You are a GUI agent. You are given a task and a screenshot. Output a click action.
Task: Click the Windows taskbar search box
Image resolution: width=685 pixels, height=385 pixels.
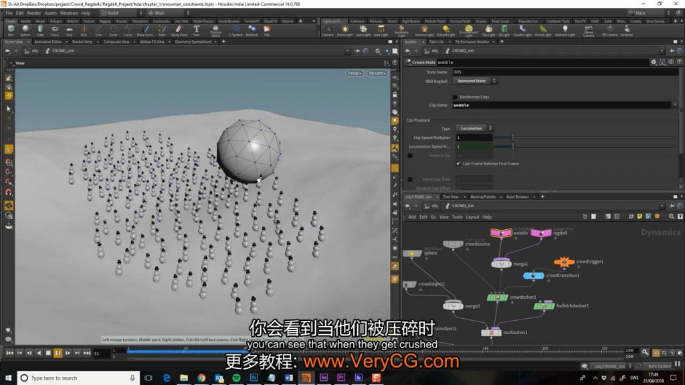[x=79, y=378]
